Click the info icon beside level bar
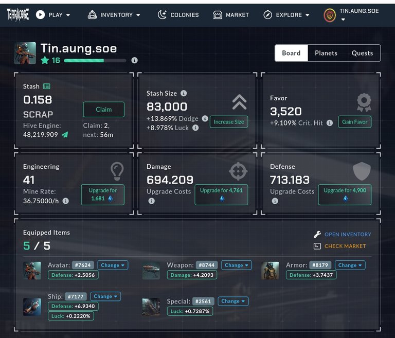This screenshot has height=338, width=395. (135, 60)
